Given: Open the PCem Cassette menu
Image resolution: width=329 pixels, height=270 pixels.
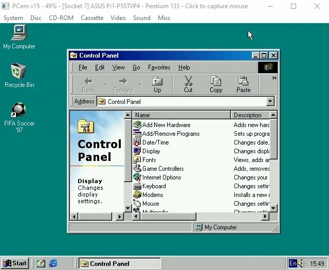Looking at the screenshot, I should 92,18.
